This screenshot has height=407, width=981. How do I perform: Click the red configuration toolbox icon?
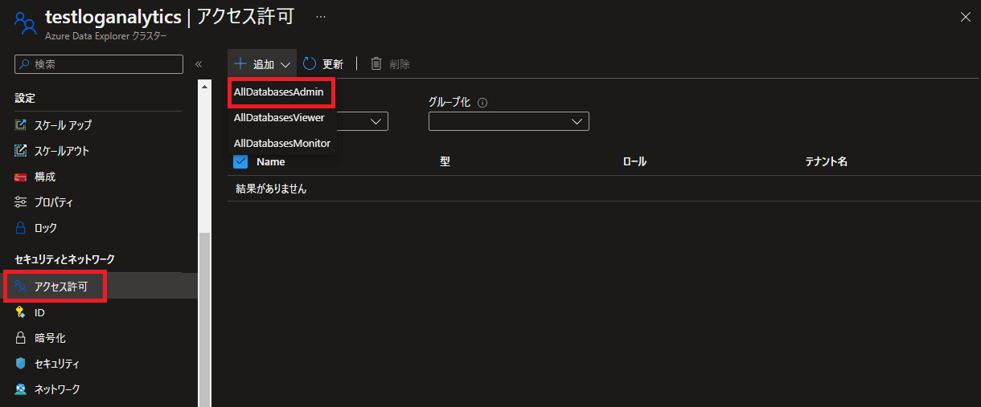21,177
